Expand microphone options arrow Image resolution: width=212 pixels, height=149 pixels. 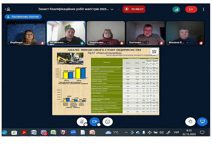[x=86, y=124]
